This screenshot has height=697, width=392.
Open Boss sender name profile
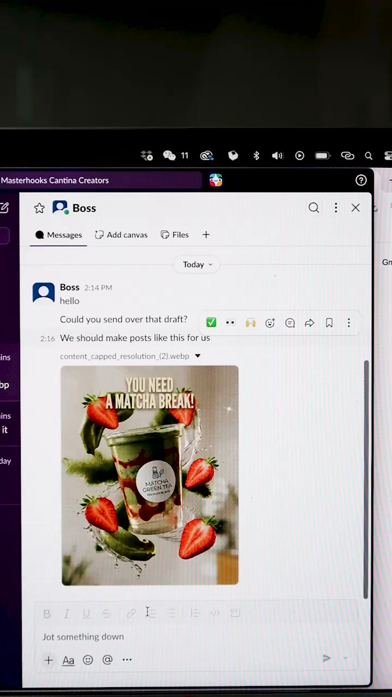70,287
